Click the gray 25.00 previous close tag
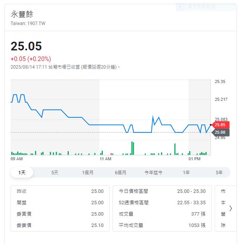The height and width of the screenshot is (244, 243). [221, 132]
